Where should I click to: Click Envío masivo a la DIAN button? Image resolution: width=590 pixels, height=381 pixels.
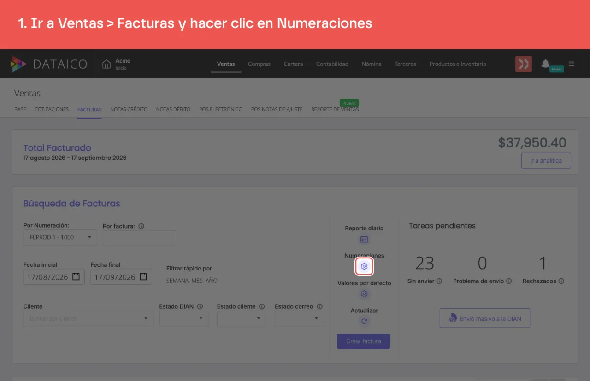(x=485, y=318)
